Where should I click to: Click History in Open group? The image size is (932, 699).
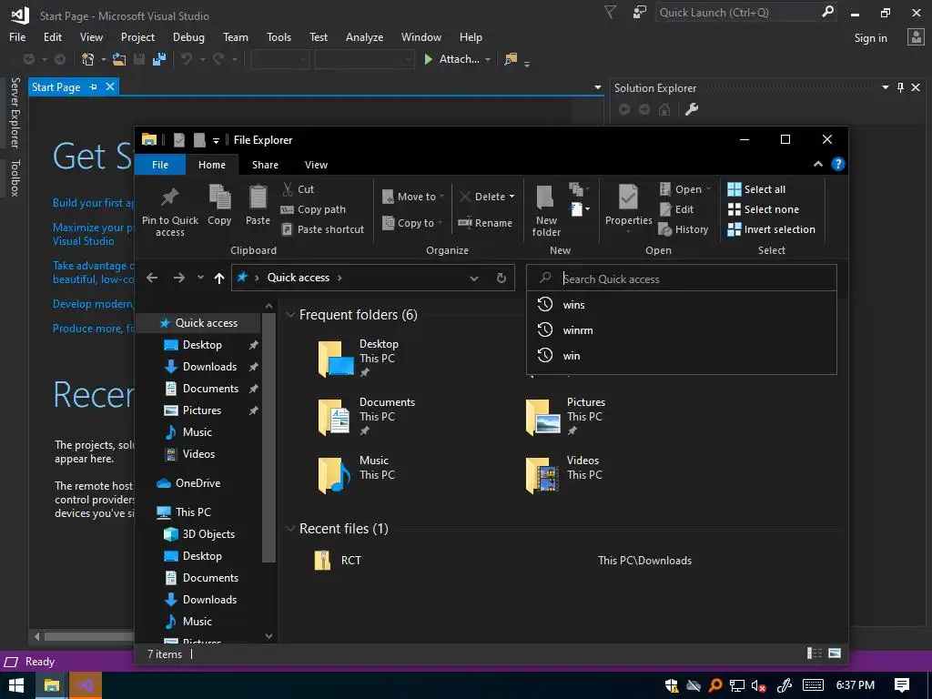684,229
